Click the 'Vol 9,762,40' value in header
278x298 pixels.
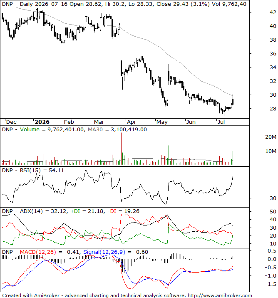(x=229, y=4)
